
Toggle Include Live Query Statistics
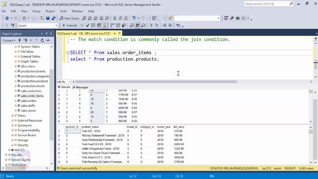(x=118, y=25)
